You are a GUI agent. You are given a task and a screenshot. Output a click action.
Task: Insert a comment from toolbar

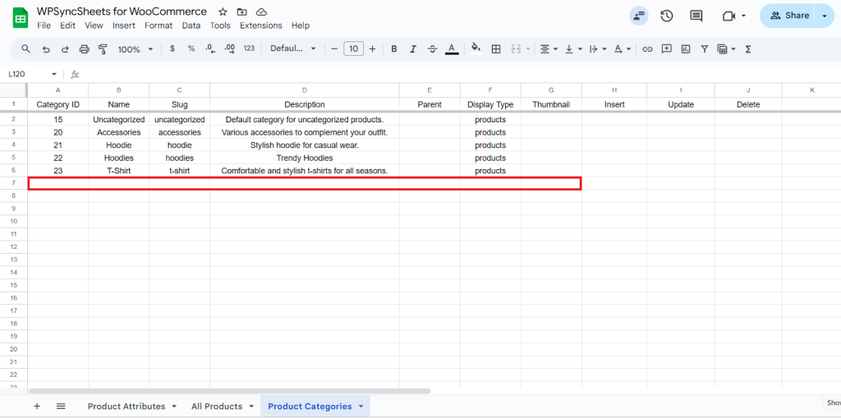[667, 48]
